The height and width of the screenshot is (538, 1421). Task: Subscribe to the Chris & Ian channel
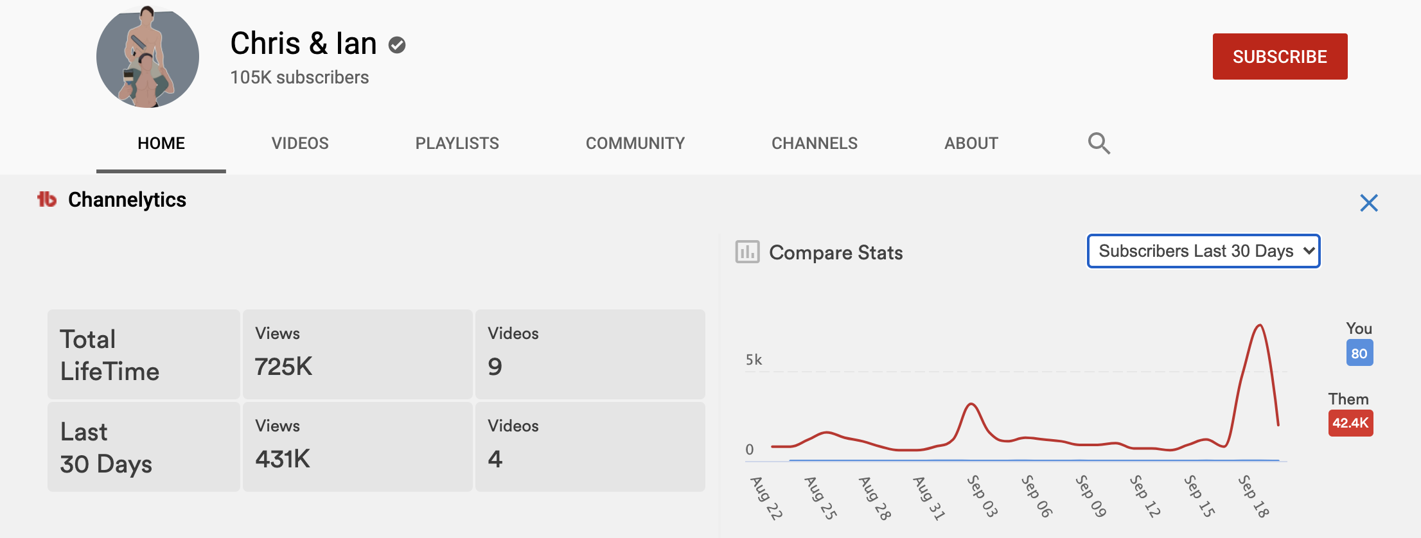tap(1279, 56)
